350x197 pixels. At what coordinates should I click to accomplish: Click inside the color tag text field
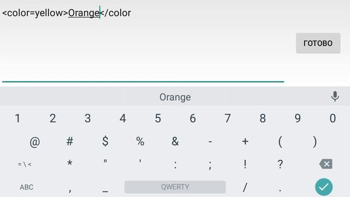[143, 42]
